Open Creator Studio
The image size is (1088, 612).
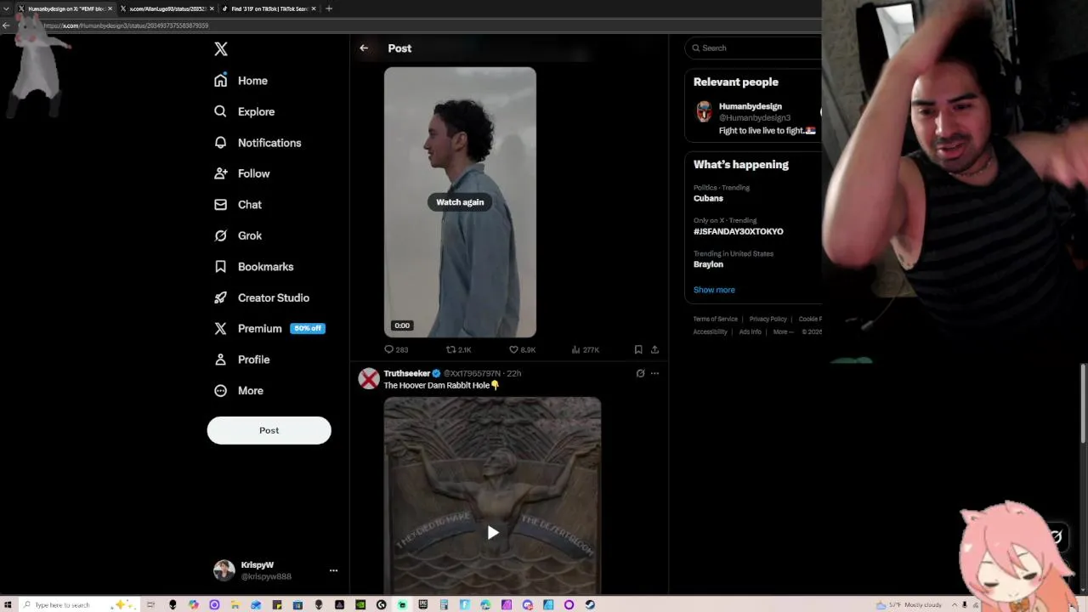point(262,297)
